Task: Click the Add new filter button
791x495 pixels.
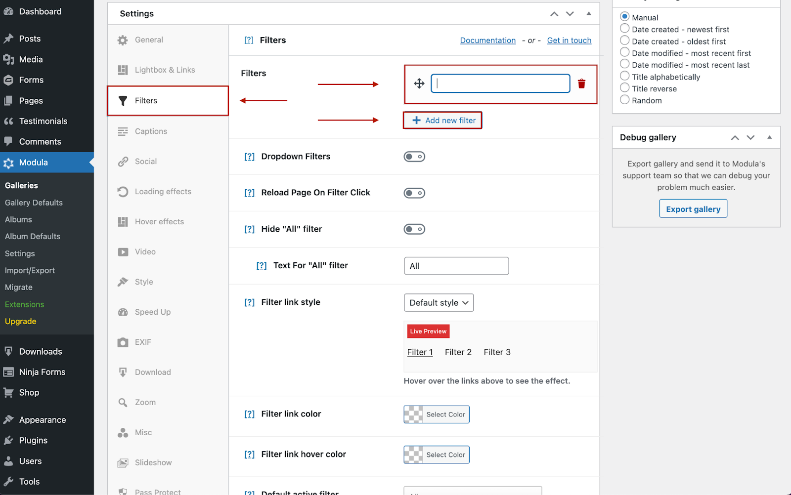Action: 443,121
